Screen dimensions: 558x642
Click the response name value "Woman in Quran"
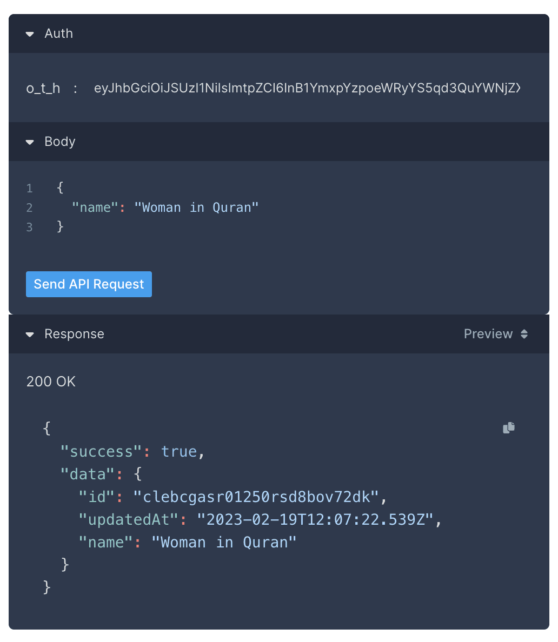pos(224,542)
